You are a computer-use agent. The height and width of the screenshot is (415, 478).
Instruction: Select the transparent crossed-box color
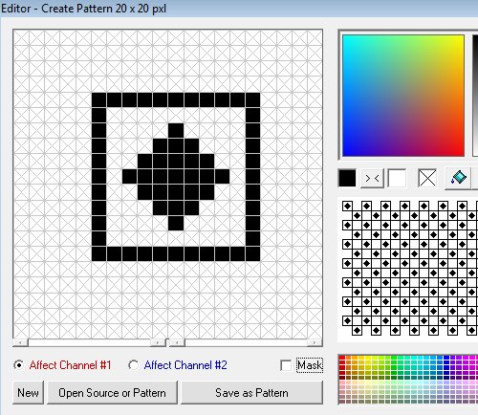pos(427,178)
